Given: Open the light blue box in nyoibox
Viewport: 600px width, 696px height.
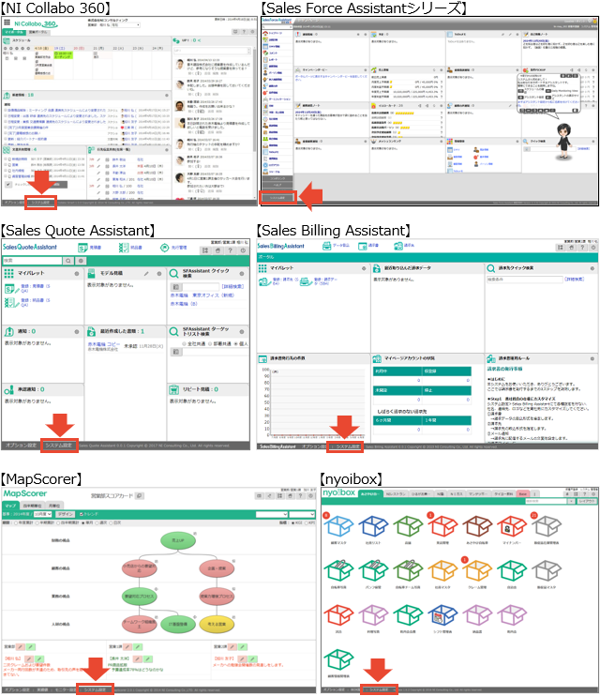Looking at the screenshot, I should (x=339, y=526).
